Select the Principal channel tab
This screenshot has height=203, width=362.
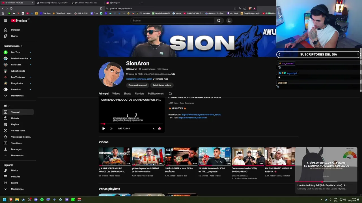[104, 94]
